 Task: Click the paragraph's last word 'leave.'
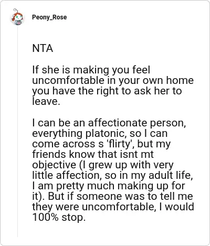click(x=46, y=101)
